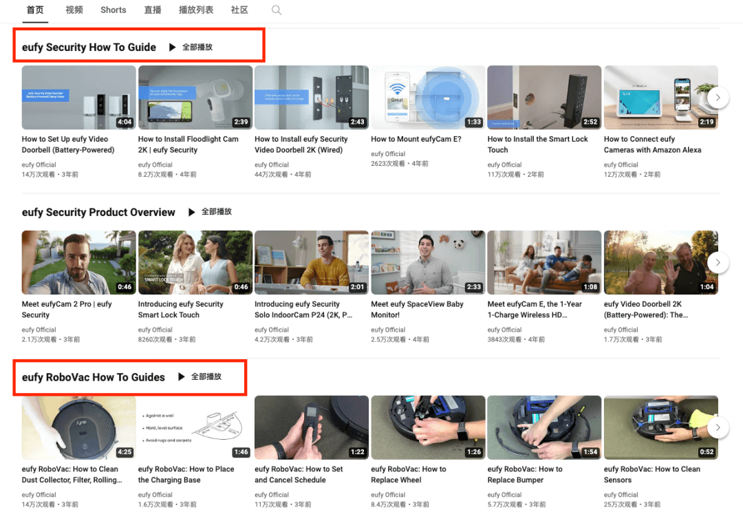Image resolution: width=743 pixels, height=512 pixels.
Task: Open eufy Security Product Overview playlist title
Action: 98,212
